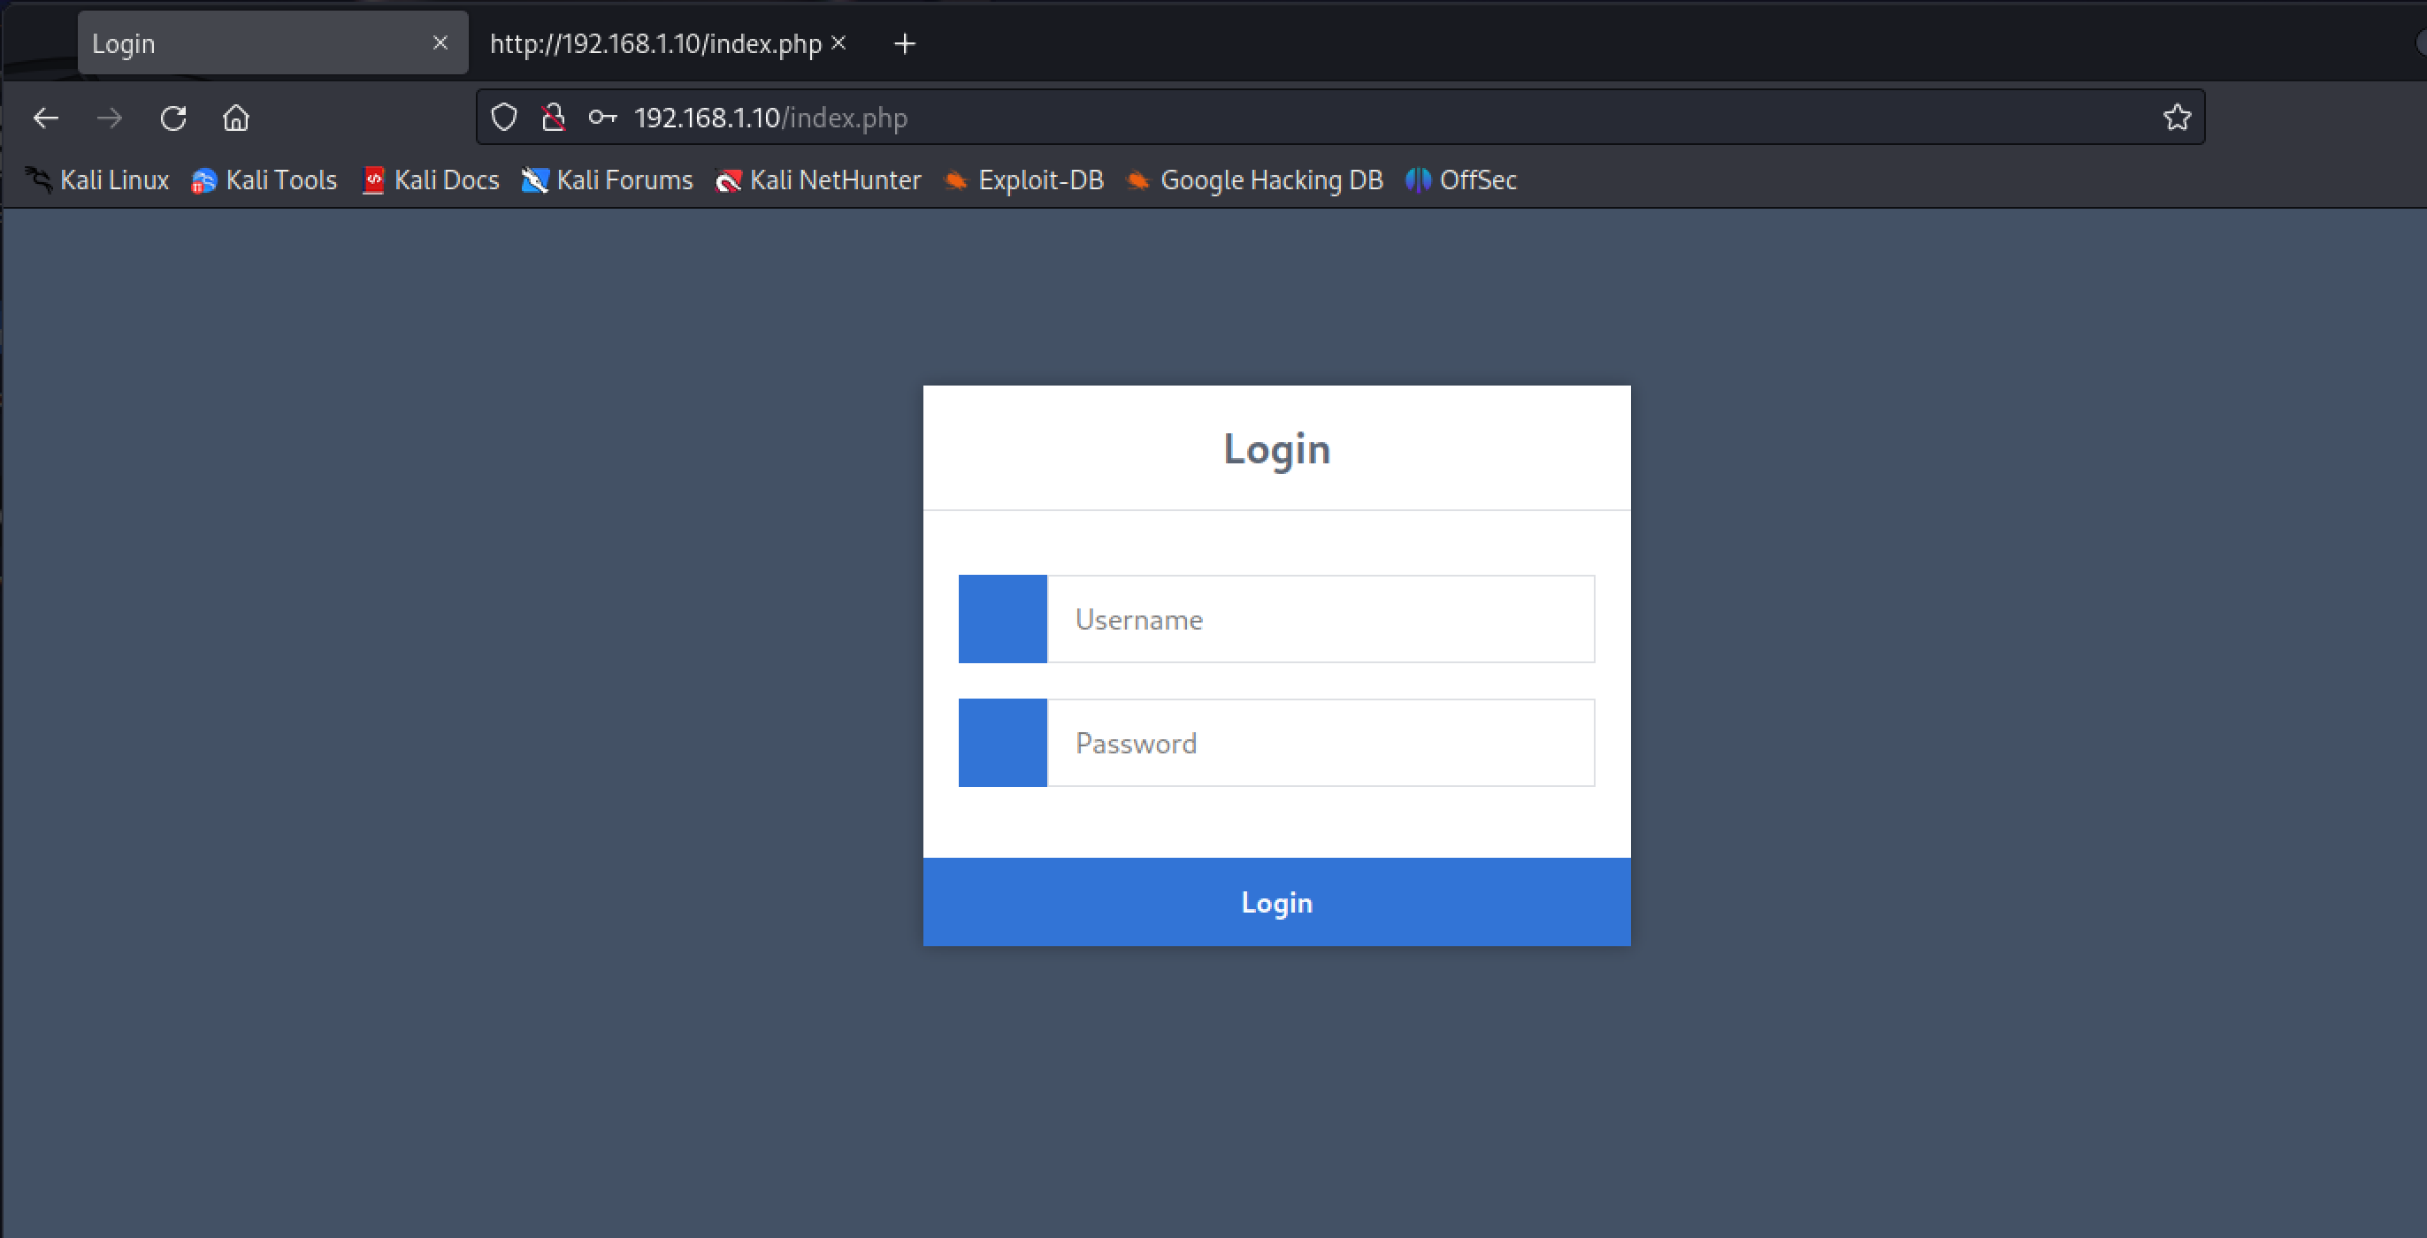2427x1238 pixels.
Task: Click the back navigation arrow
Action: [45, 118]
